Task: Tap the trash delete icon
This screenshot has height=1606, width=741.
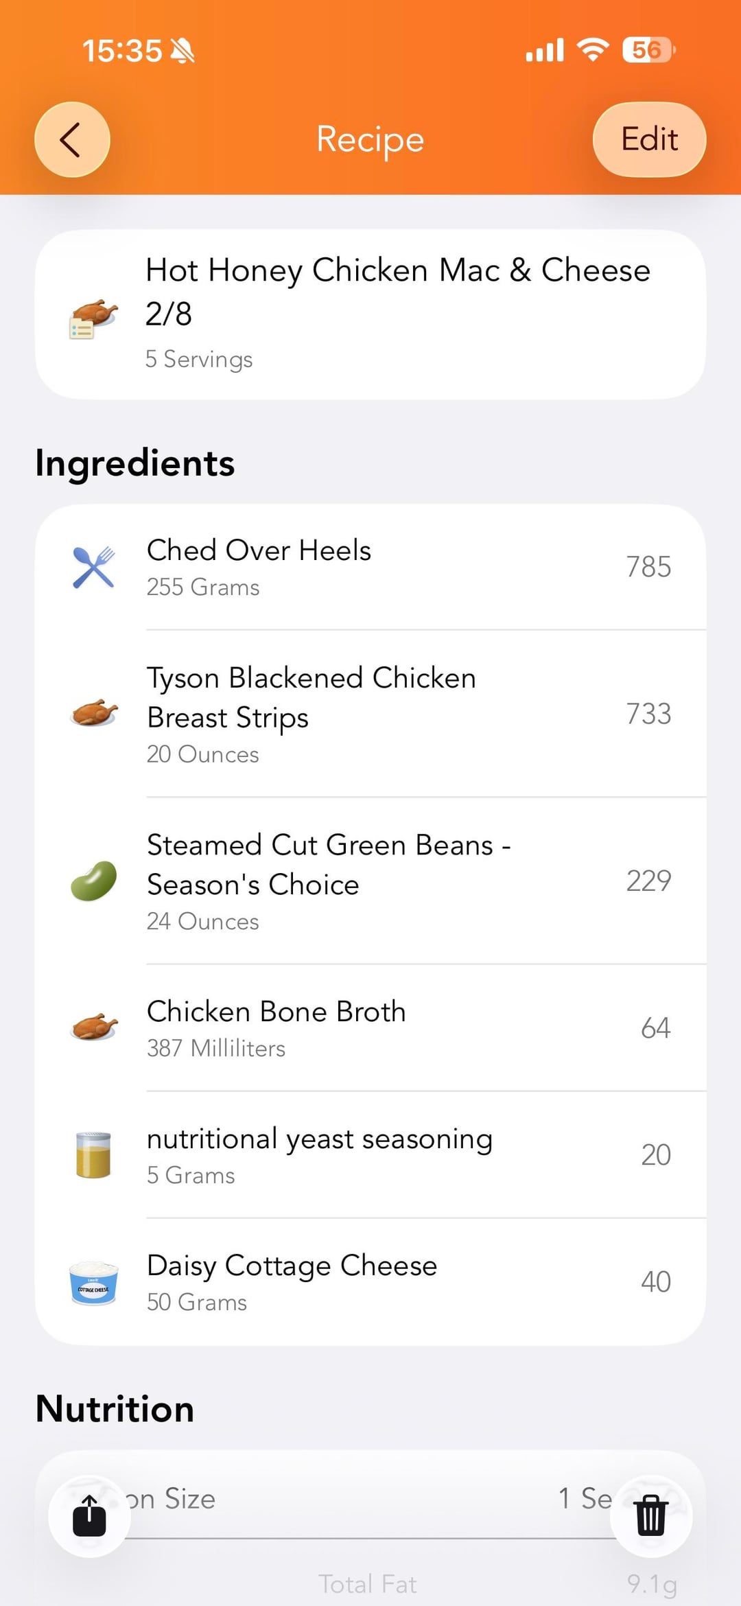Action: coord(650,1515)
